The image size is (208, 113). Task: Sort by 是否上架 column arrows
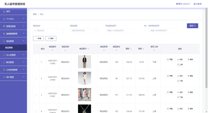coord(154,50)
